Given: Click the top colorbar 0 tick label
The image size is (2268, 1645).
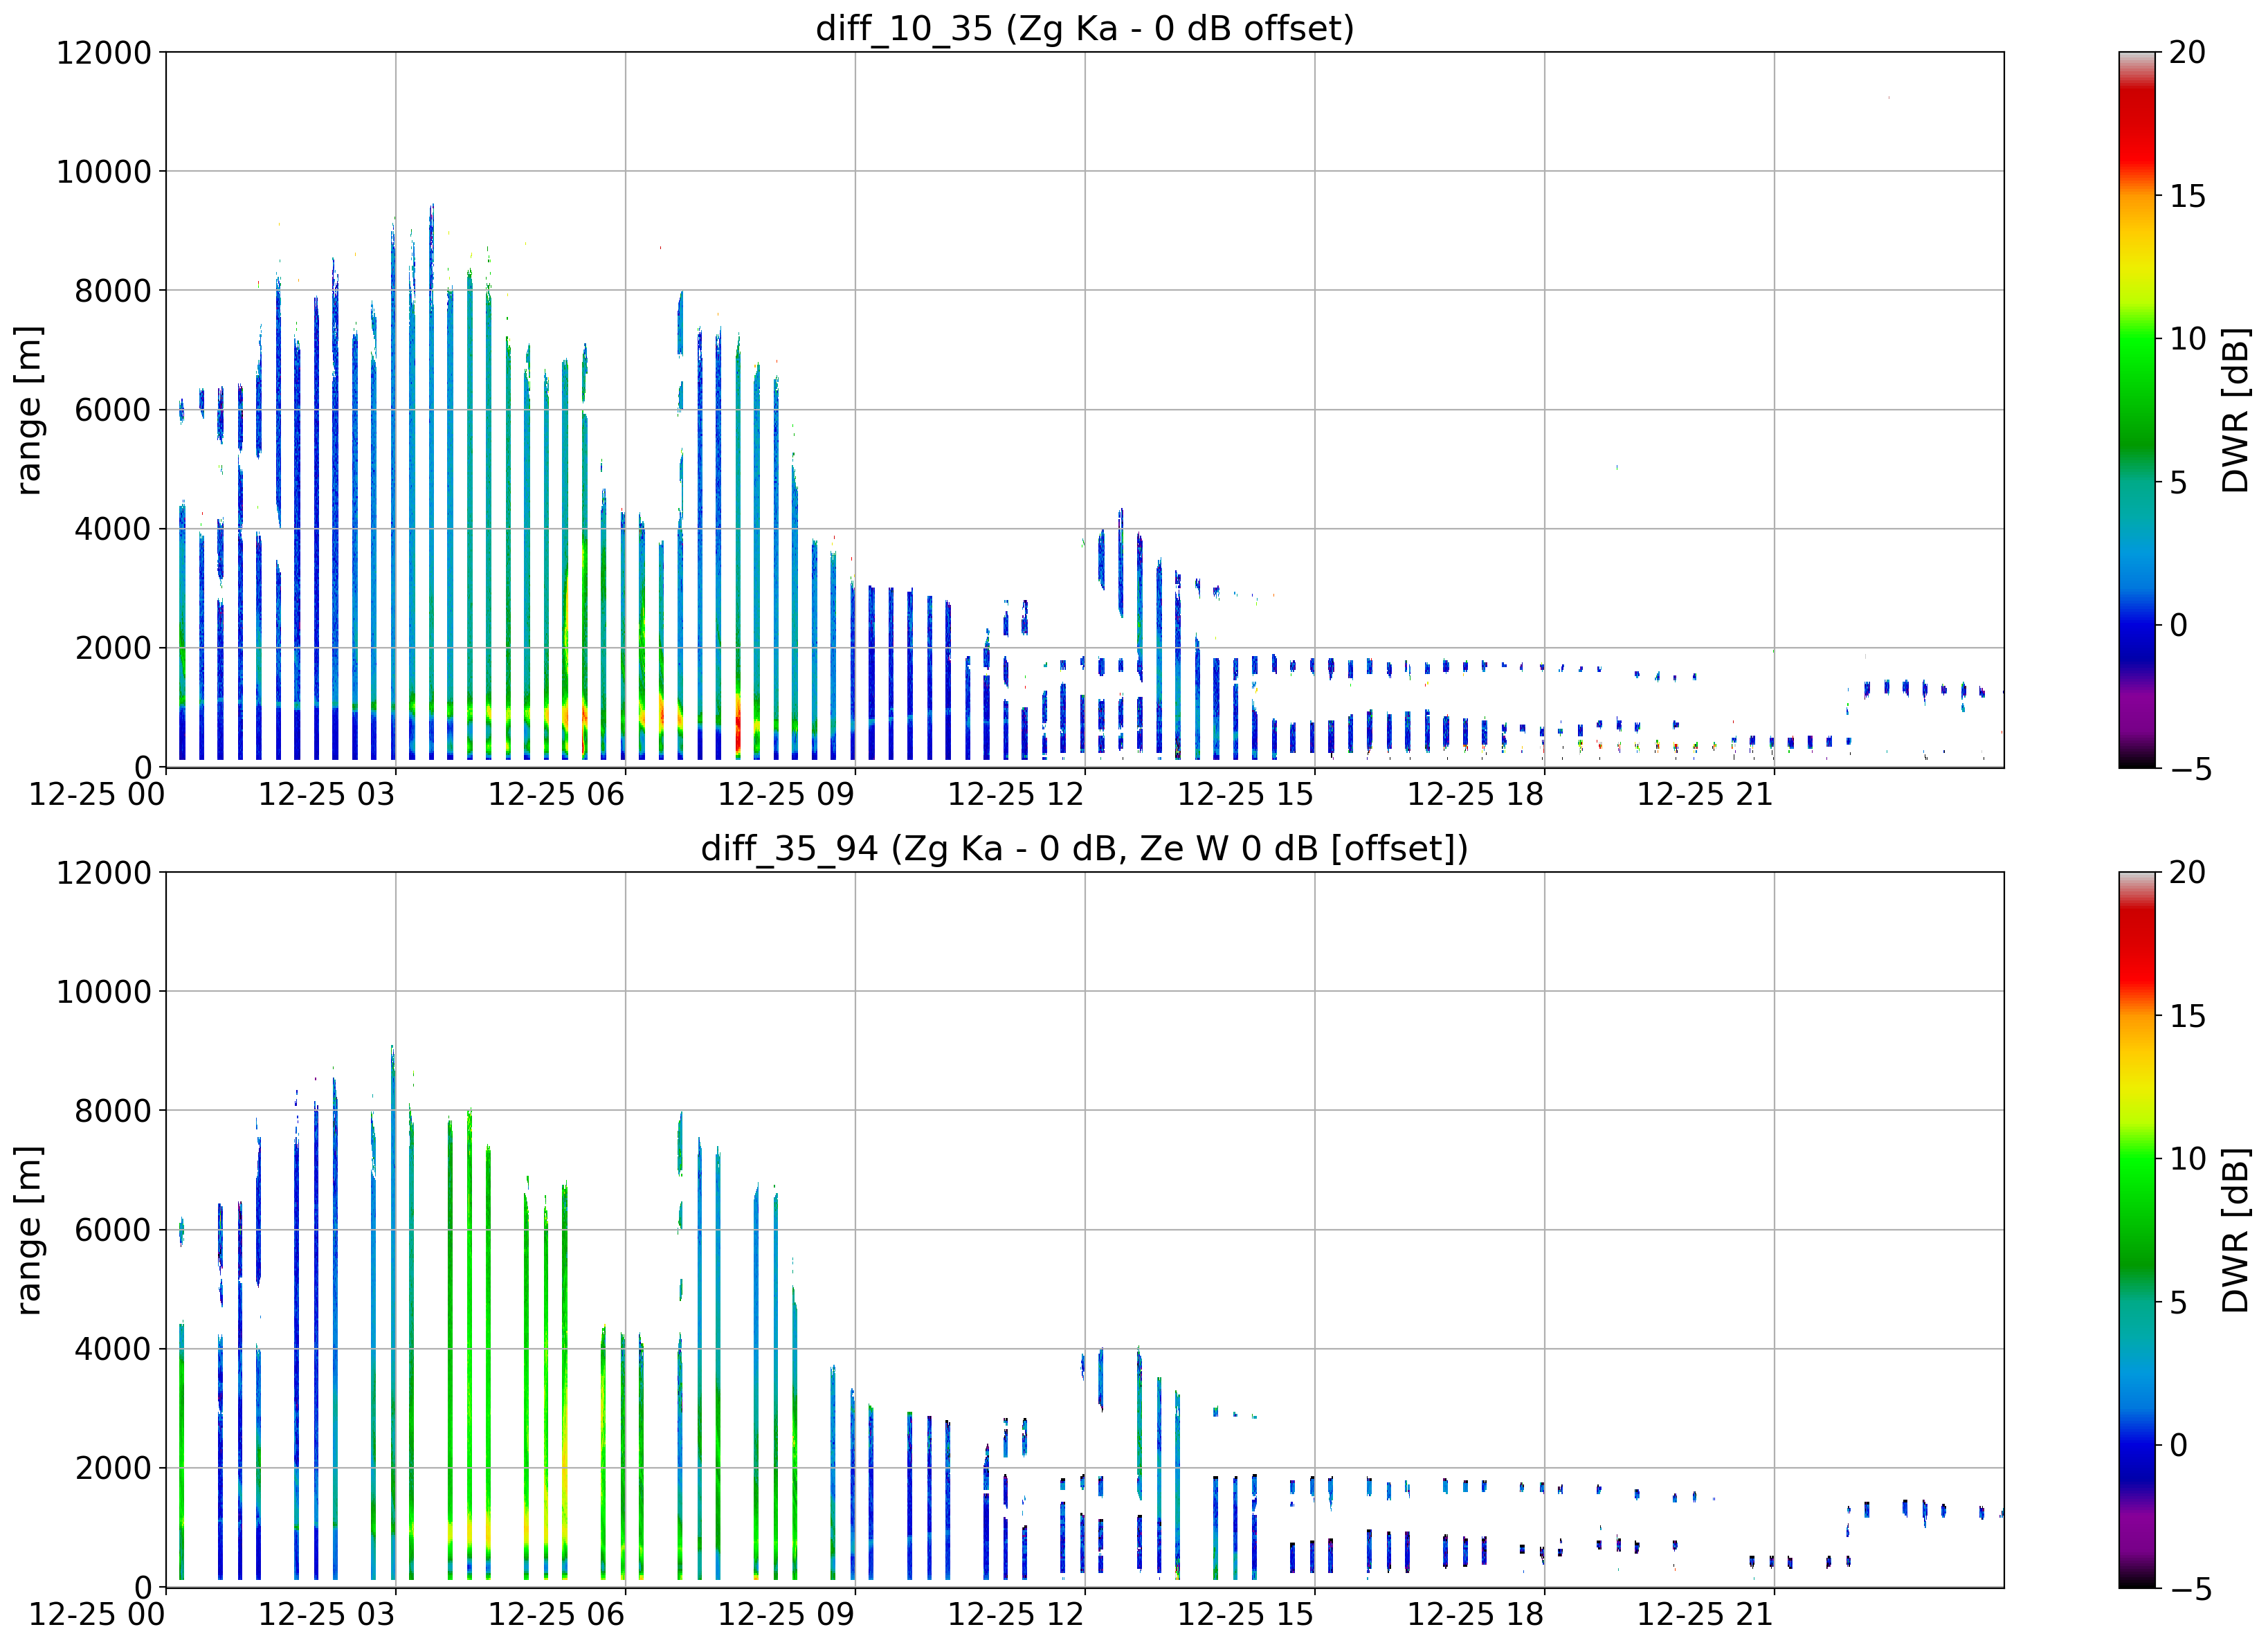Looking at the screenshot, I should coord(2178,626).
